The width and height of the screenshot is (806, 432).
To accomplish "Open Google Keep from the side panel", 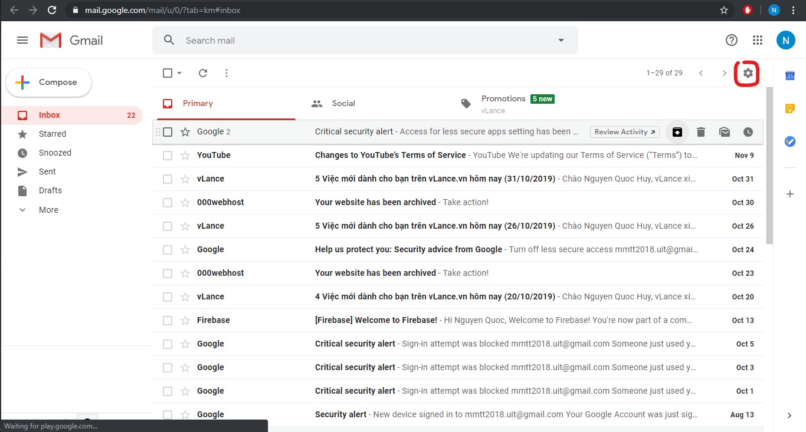I will (x=789, y=108).
